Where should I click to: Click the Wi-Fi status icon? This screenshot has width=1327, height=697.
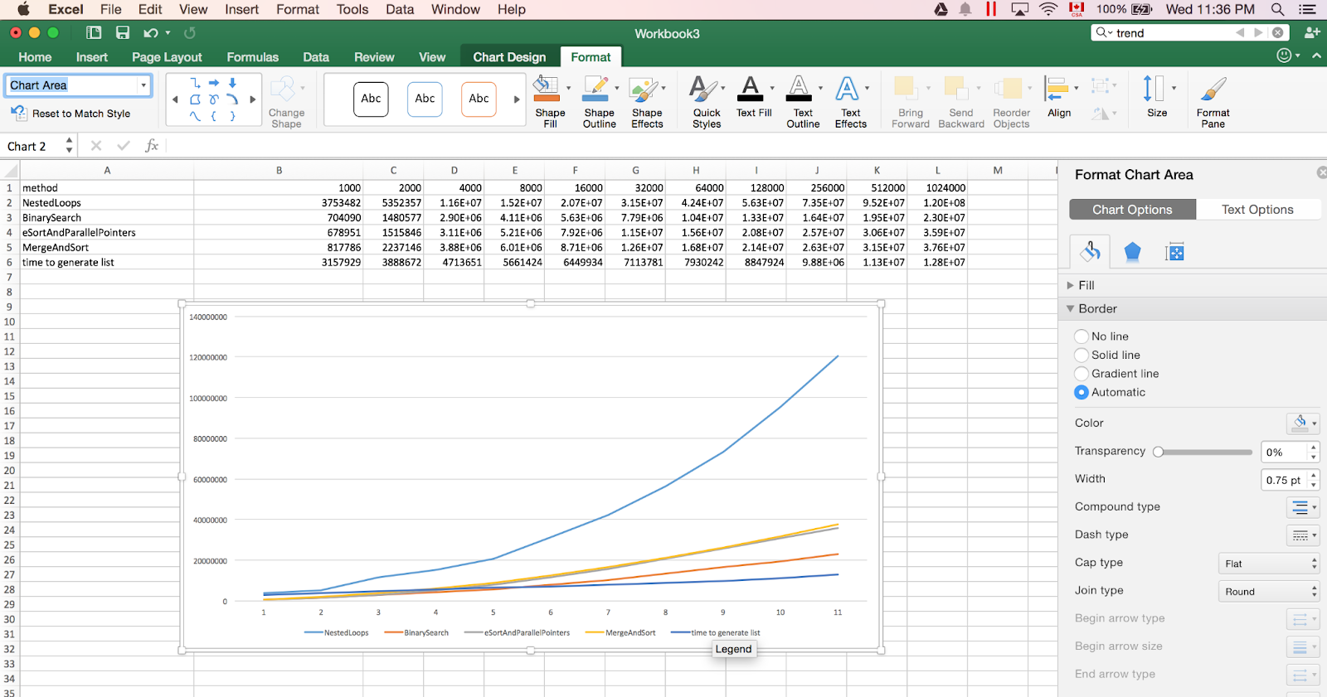(1048, 9)
